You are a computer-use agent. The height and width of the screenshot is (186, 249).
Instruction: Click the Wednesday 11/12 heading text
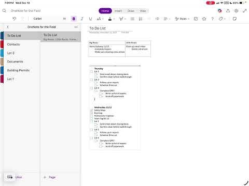[x=103, y=107]
